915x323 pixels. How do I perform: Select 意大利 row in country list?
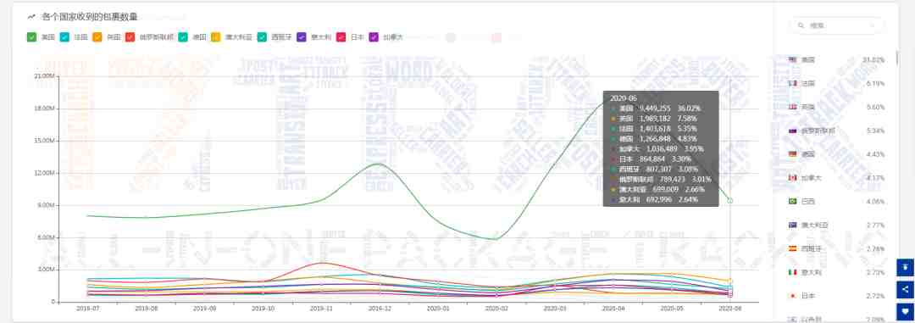[x=836, y=272]
